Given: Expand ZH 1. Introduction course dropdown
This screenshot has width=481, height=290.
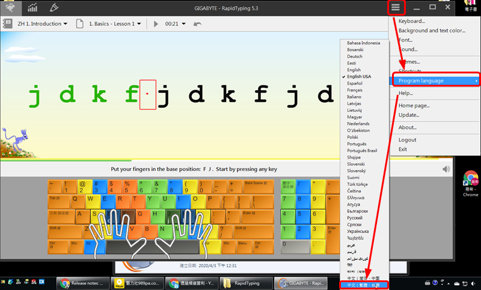Looking at the screenshot, I should tap(42, 23).
